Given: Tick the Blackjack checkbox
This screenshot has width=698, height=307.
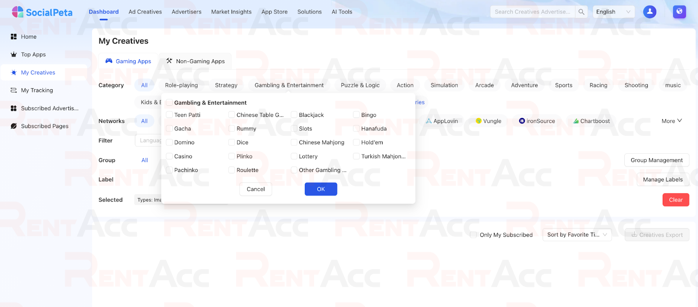Looking at the screenshot, I should point(294,115).
